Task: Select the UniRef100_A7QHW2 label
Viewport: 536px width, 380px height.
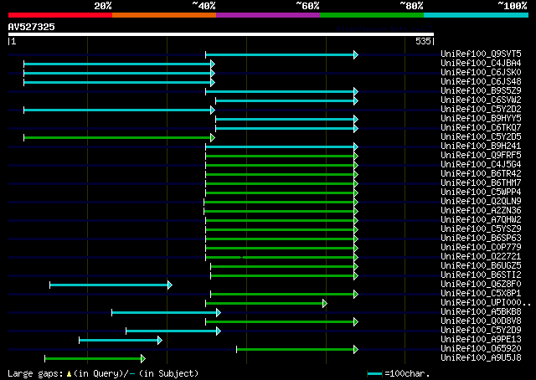Action: pos(481,220)
